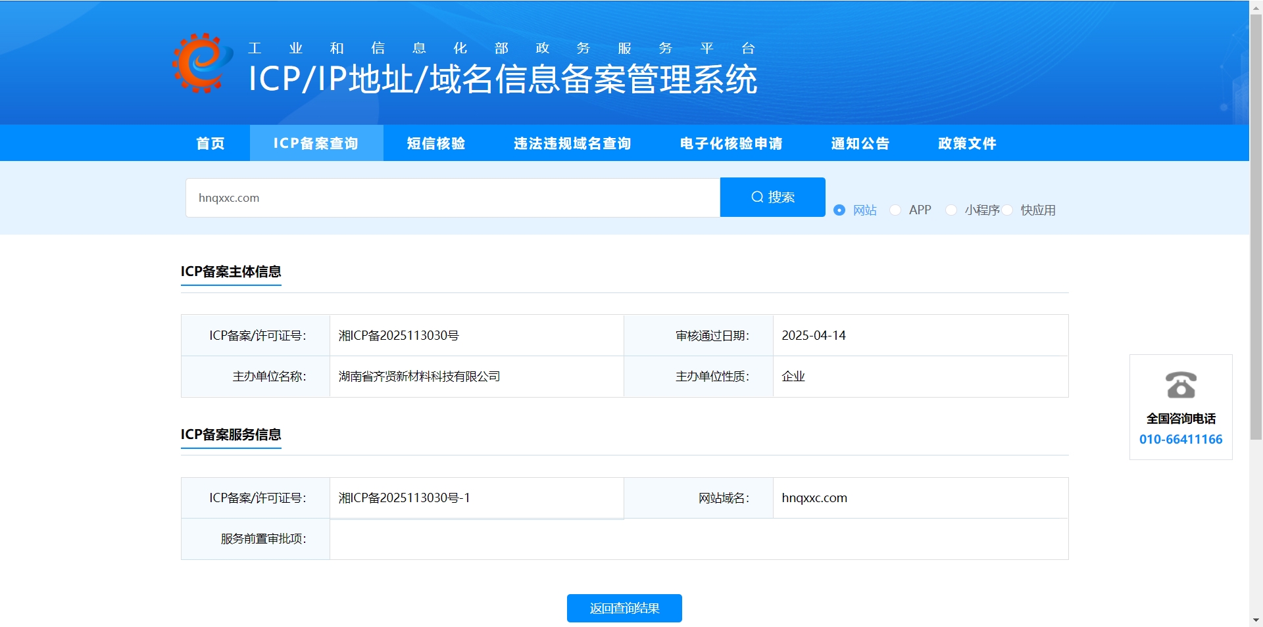The height and width of the screenshot is (627, 1263).
Task: Click the 返回查询结果 button
Action: point(624,608)
